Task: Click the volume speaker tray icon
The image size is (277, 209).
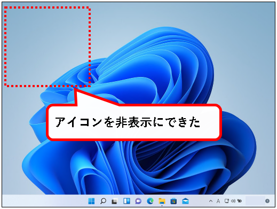Action: tap(233, 201)
